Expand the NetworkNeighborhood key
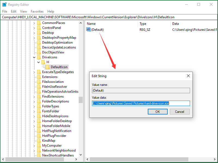The image size is (218, 163). pyautogui.click(x=34, y=151)
